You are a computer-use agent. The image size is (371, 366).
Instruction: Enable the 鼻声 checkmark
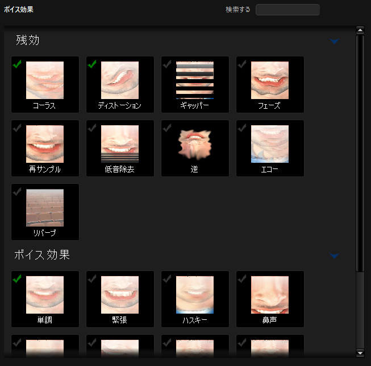point(242,279)
